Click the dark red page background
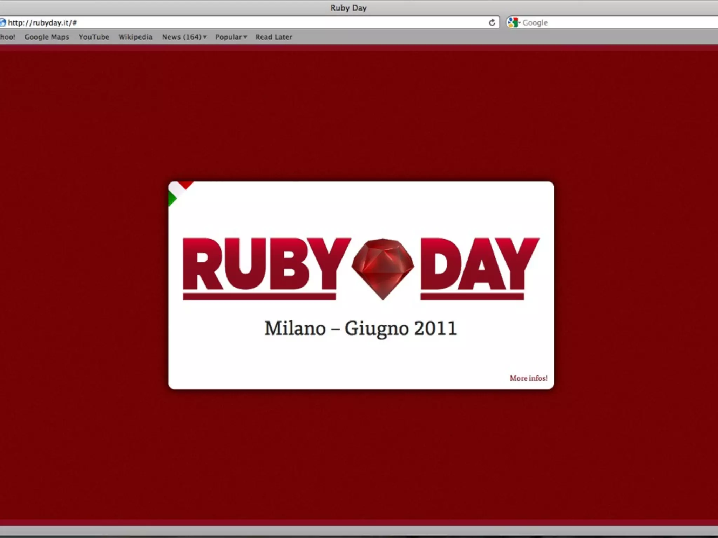Screen dimensions: 718x538 pyautogui.click(x=88, y=280)
